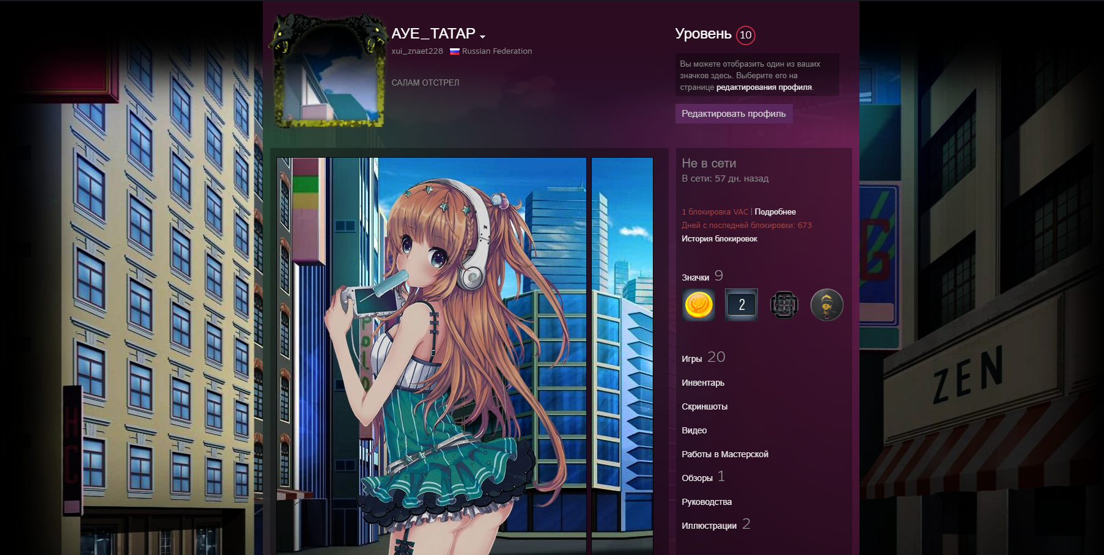This screenshot has height=555, width=1104.
Task: Open the редактирования профиля link
Action: [764, 87]
